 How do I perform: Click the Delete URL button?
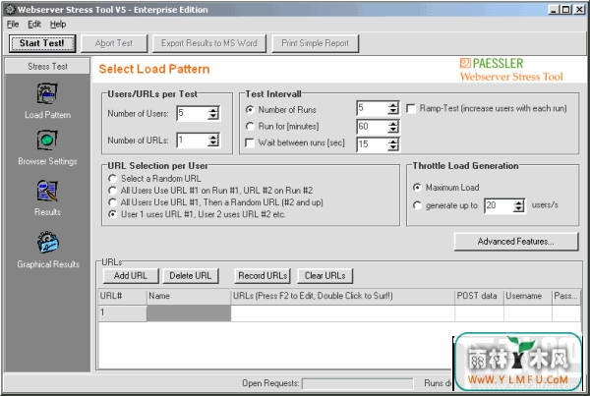[191, 276]
